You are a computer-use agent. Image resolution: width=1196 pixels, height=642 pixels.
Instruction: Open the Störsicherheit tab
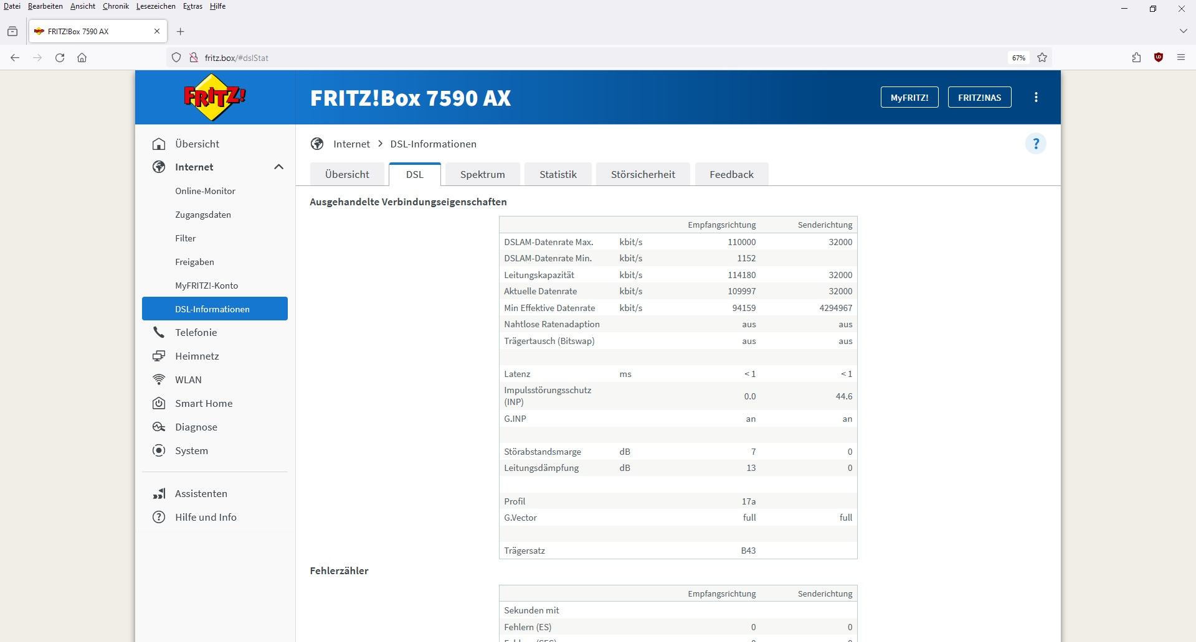tap(643, 174)
